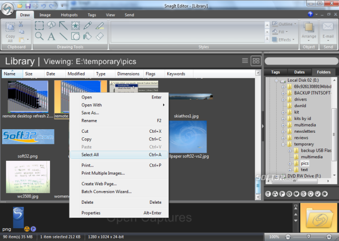Click the yellow library folder icon
The height and width of the screenshot is (241, 339).
[x=319, y=218]
